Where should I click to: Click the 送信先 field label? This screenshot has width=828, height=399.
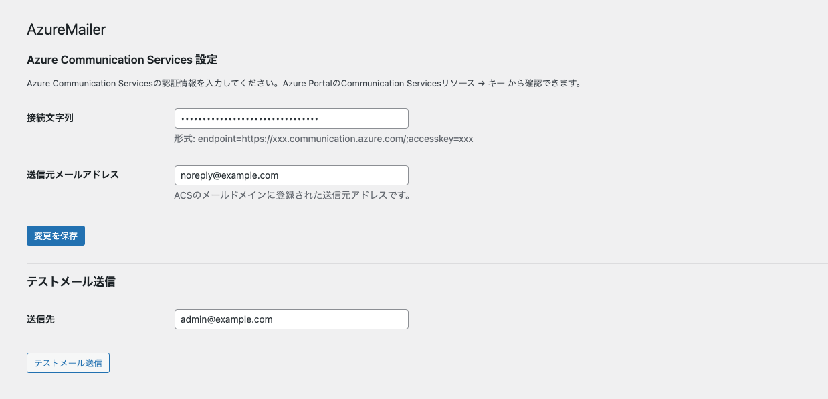(x=42, y=319)
